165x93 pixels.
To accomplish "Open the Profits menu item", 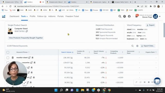I will (32, 16).
